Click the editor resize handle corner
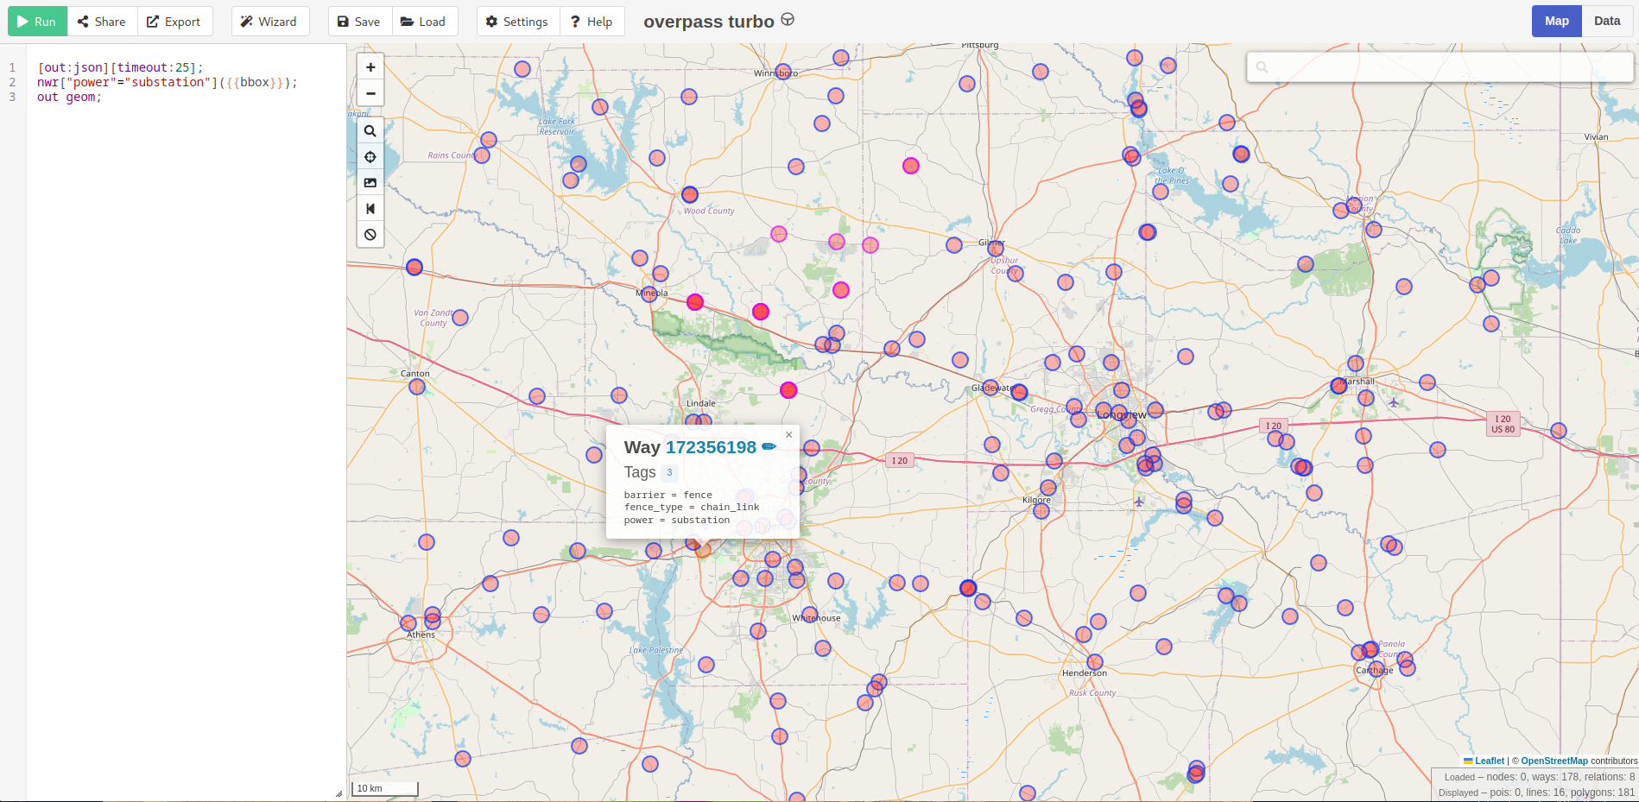 (x=339, y=793)
